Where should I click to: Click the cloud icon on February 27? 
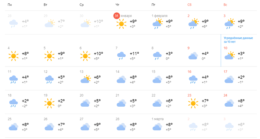click(x=85, y=127)
